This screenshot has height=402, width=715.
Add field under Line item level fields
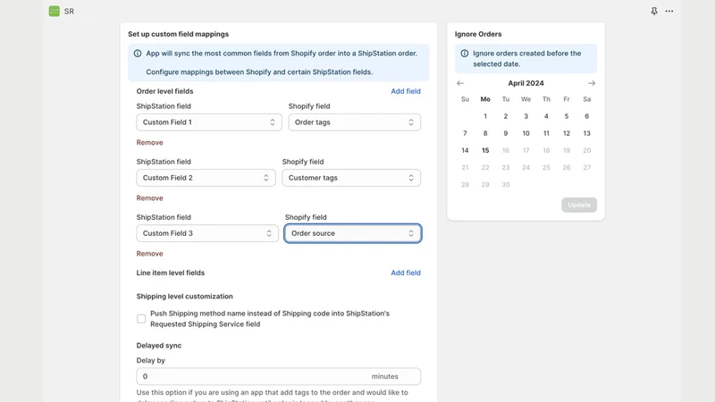(406, 272)
